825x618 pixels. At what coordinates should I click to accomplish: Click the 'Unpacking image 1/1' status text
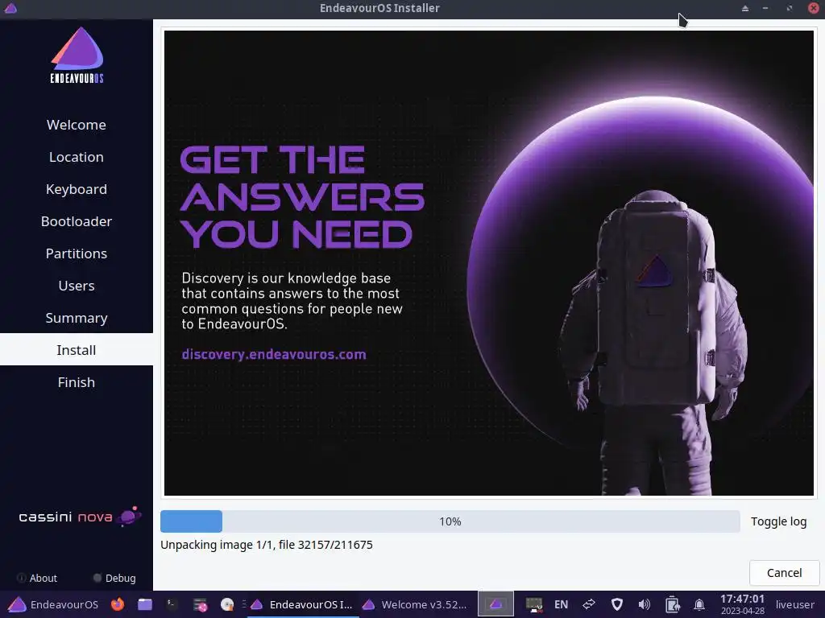[266, 545]
